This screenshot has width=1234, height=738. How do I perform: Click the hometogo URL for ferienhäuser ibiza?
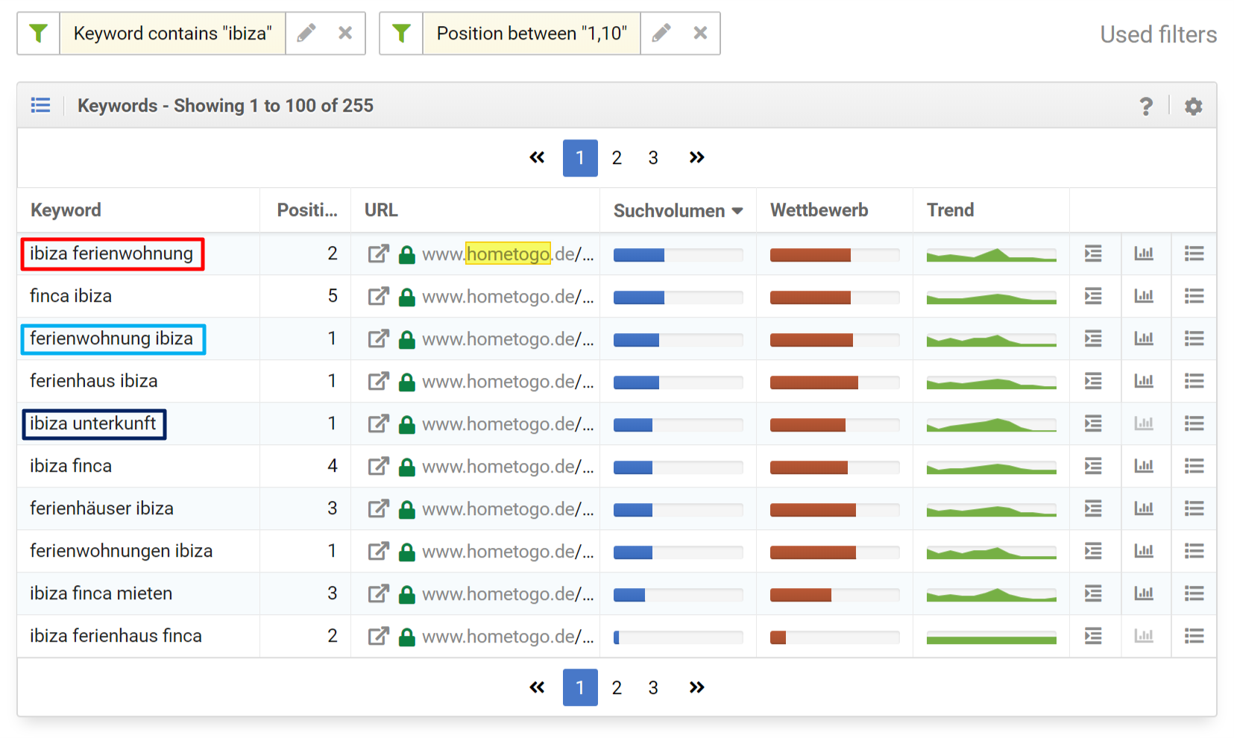pyautogui.click(x=508, y=509)
